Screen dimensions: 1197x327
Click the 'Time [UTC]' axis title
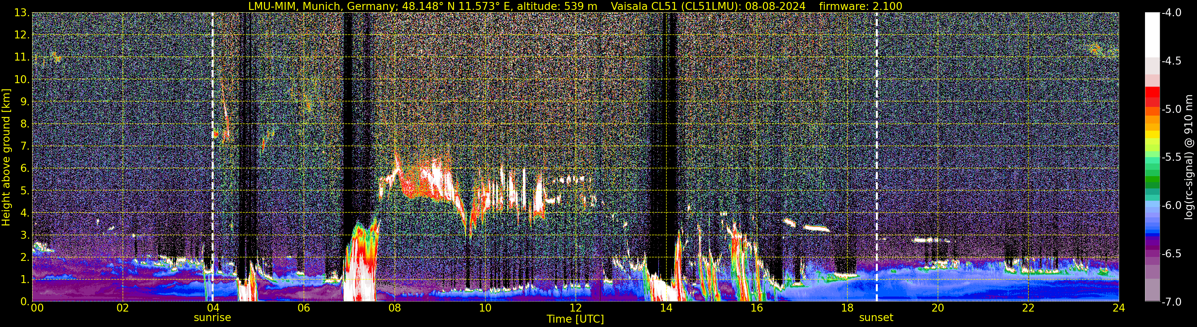[x=575, y=319]
